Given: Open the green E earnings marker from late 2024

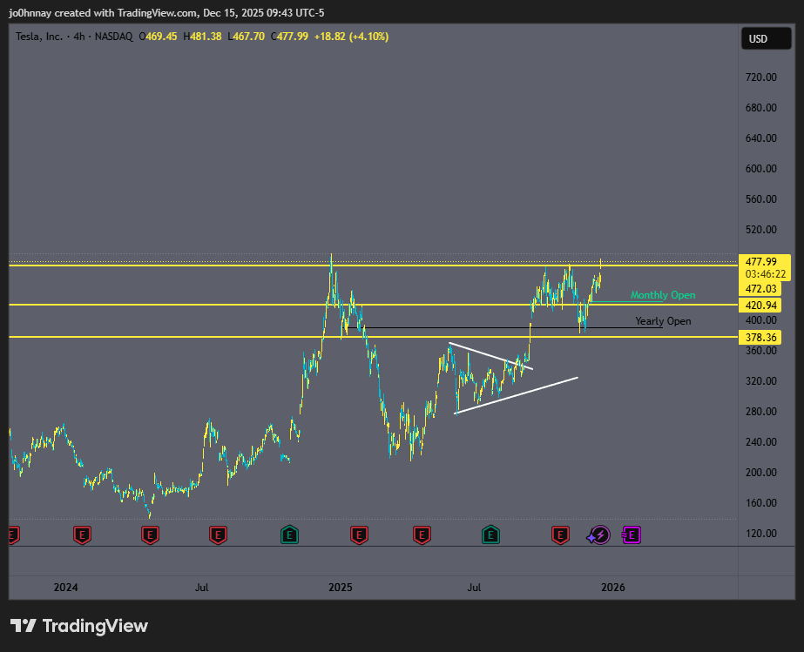Looking at the screenshot, I should (x=290, y=535).
